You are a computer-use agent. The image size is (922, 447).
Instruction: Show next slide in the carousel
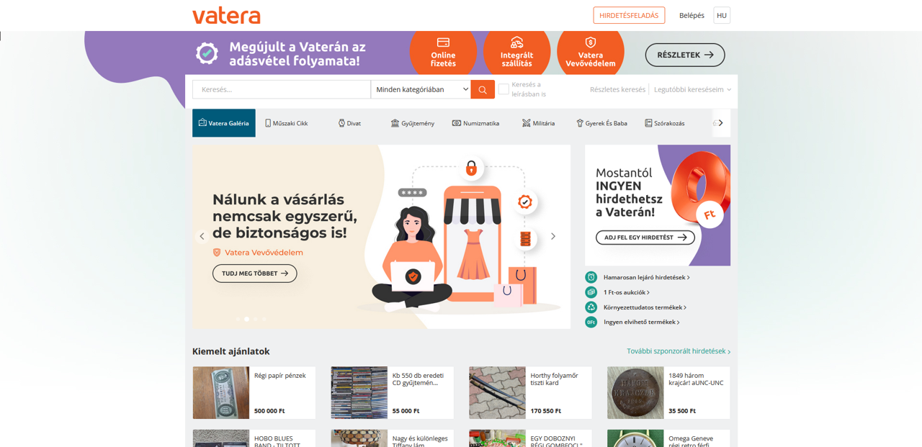(x=553, y=236)
